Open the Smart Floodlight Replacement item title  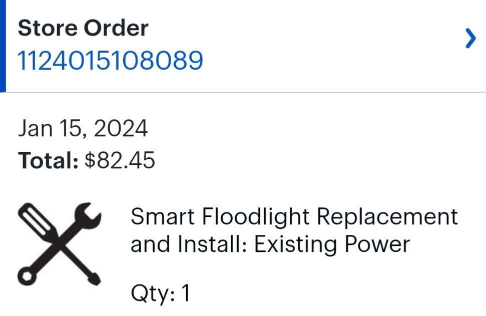tap(294, 217)
